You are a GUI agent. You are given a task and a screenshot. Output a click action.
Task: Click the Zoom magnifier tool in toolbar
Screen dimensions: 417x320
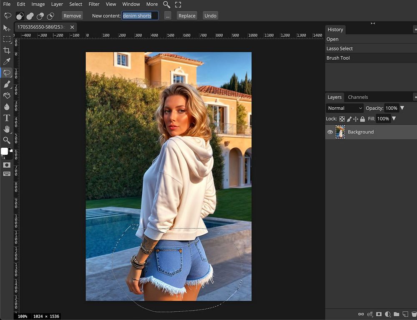point(7,141)
